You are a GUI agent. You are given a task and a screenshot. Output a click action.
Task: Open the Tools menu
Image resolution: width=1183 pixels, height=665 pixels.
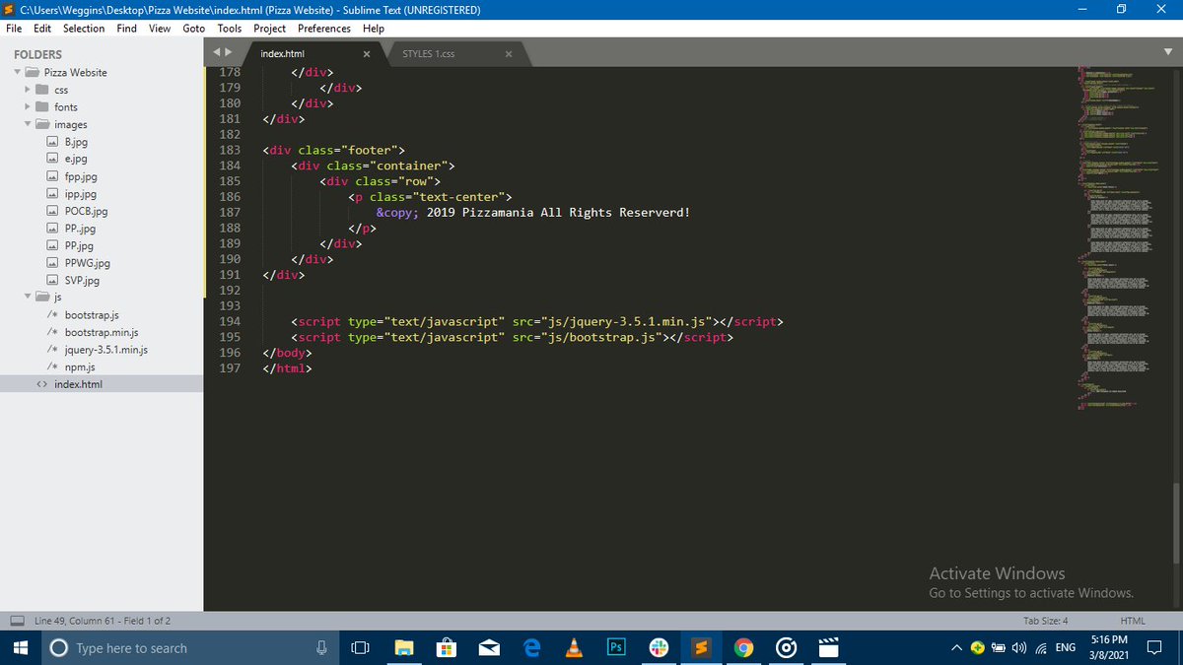pos(230,29)
